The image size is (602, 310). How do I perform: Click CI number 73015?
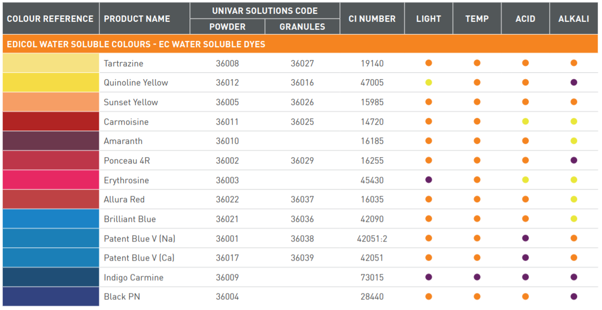372,278
